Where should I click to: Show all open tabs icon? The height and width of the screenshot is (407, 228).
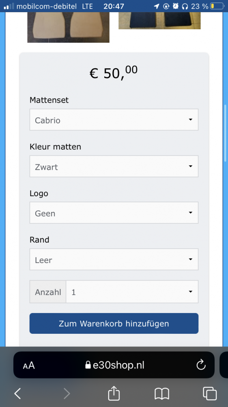pyautogui.click(x=210, y=394)
